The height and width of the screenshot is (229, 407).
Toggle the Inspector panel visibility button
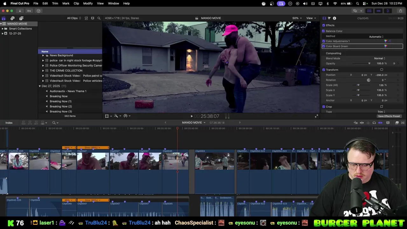click(388, 11)
